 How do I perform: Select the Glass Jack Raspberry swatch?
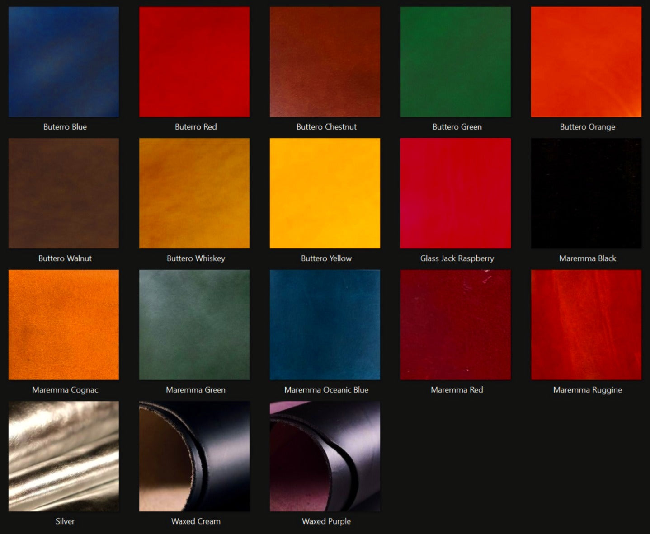(x=456, y=193)
